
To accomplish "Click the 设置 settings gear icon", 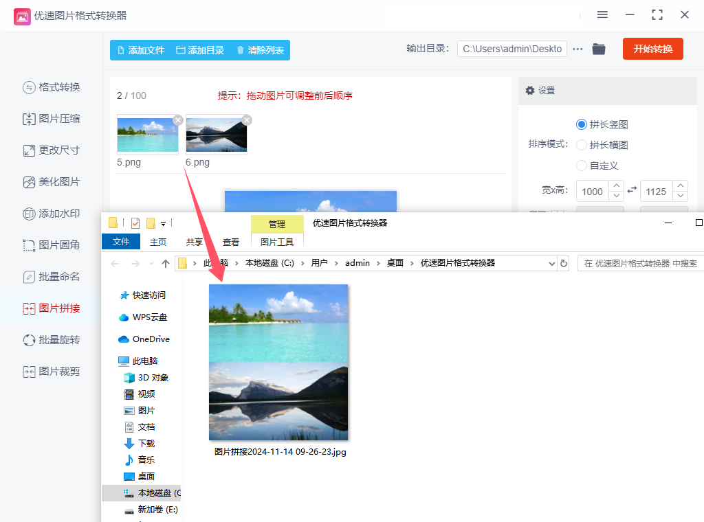I will point(530,91).
